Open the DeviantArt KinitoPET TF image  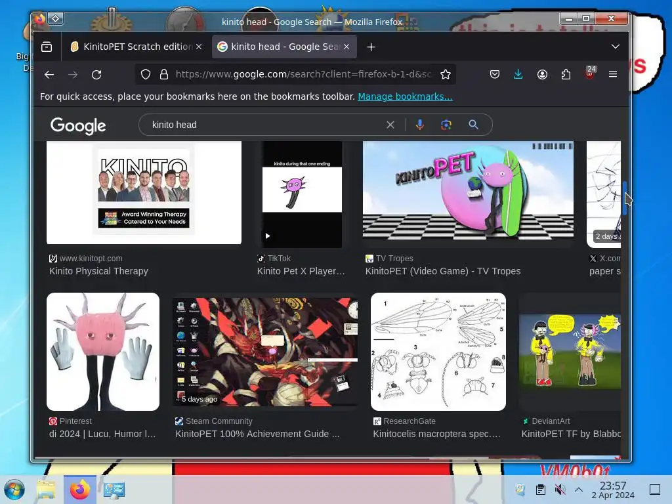(570, 352)
